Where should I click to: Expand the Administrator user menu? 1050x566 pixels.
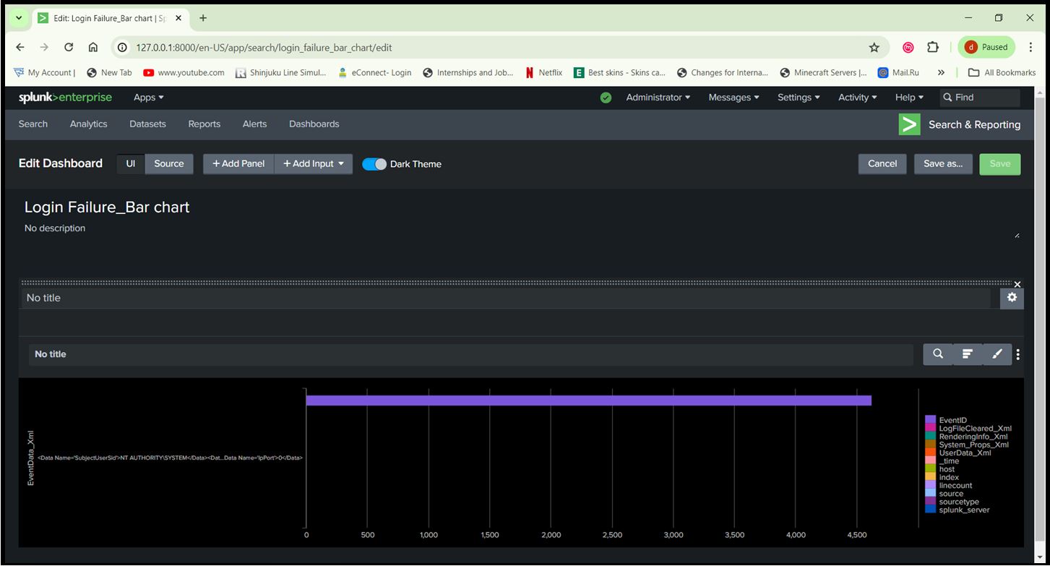(x=658, y=98)
